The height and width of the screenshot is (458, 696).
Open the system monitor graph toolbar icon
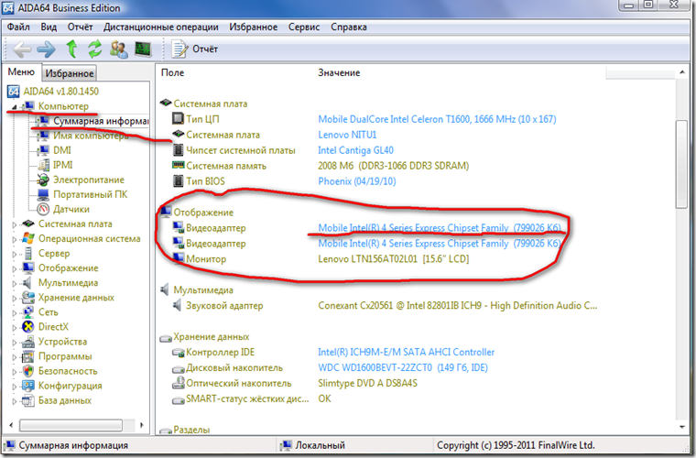(143, 49)
